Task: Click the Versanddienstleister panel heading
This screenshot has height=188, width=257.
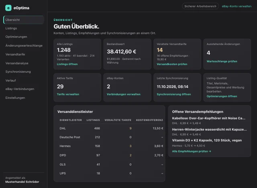Action: pos(75,112)
